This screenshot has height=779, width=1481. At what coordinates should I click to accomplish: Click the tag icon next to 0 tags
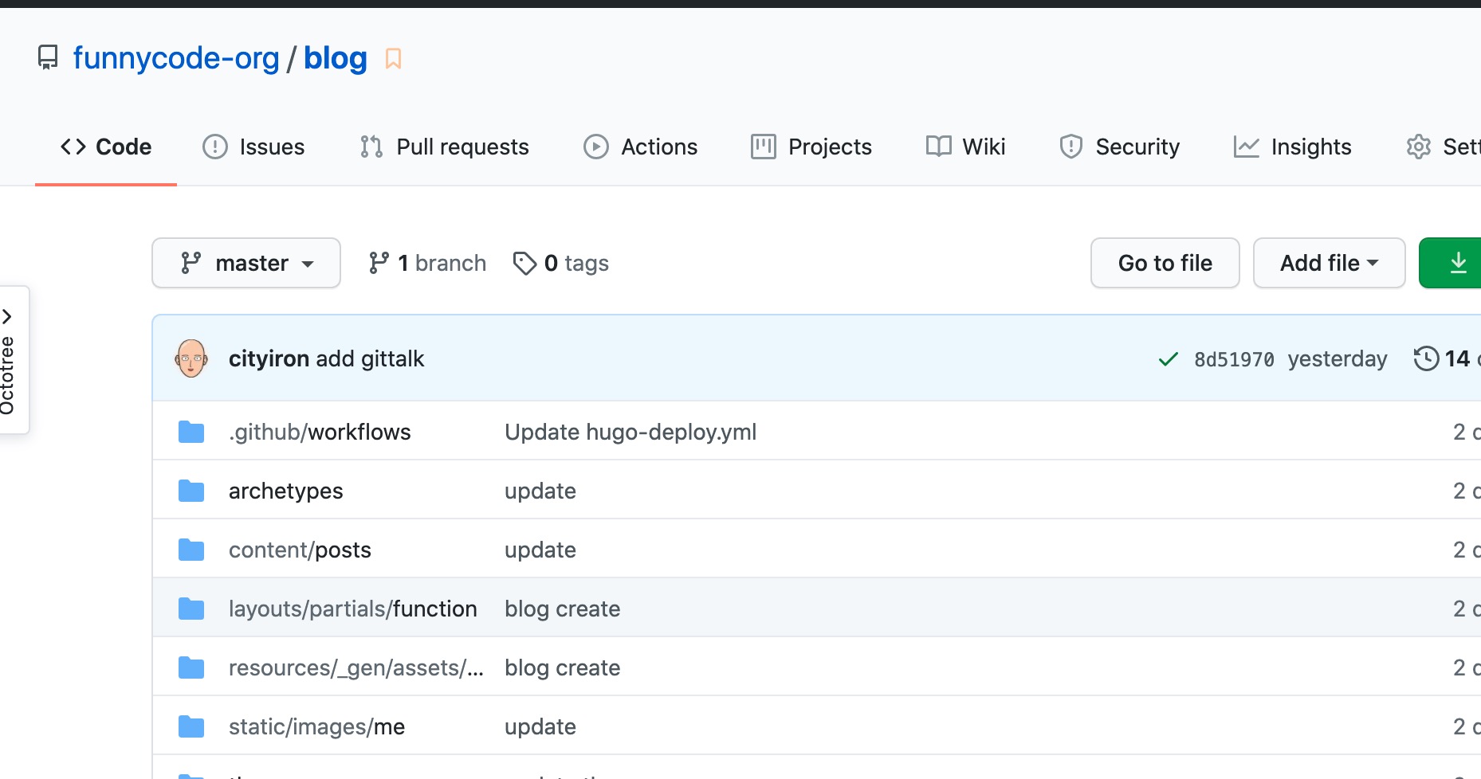click(x=524, y=263)
